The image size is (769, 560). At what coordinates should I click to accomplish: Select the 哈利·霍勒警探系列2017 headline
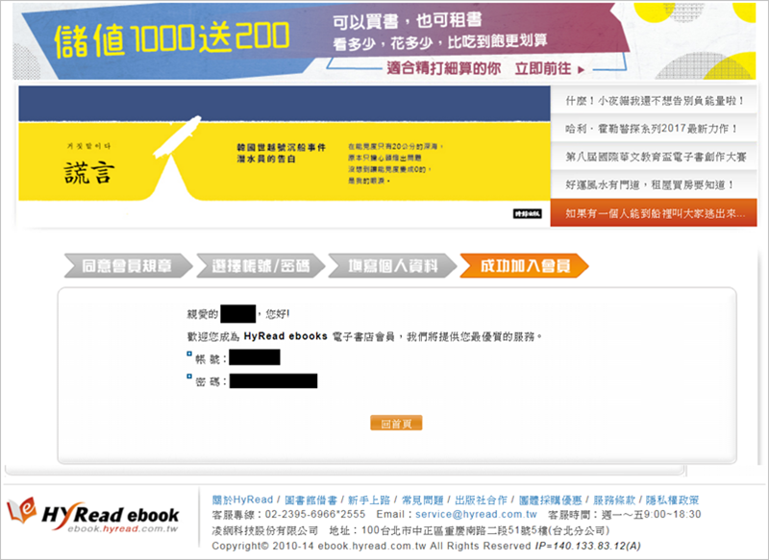[x=654, y=128]
